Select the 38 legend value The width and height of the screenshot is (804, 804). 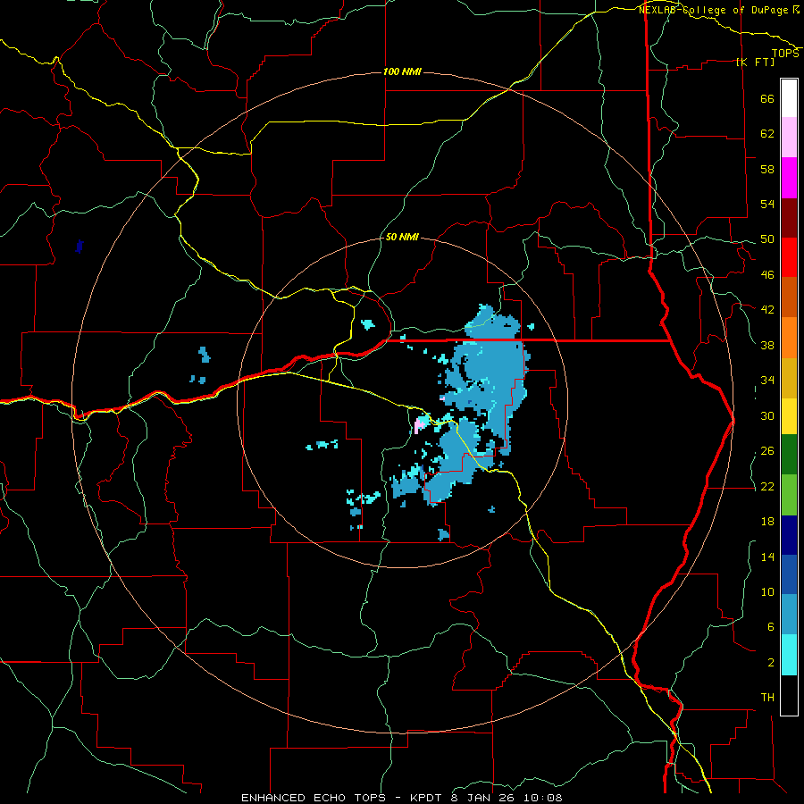(767, 346)
